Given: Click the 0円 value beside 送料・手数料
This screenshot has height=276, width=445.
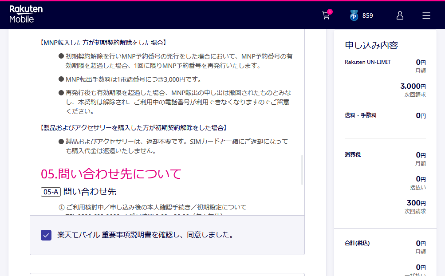Looking at the screenshot, I should [x=421, y=115].
